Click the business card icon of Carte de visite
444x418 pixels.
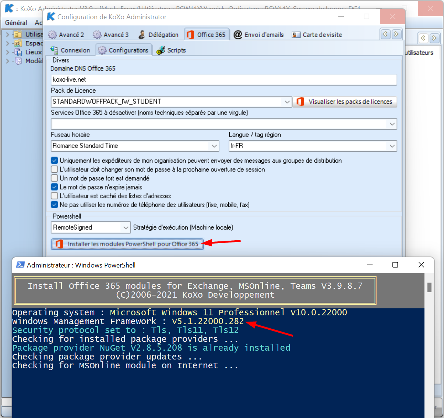pyautogui.click(x=296, y=35)
